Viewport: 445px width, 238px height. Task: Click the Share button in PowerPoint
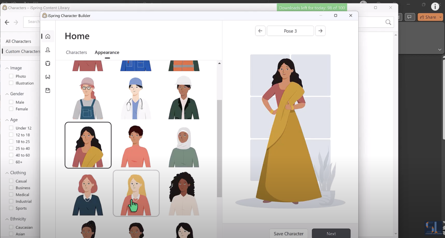428,17
